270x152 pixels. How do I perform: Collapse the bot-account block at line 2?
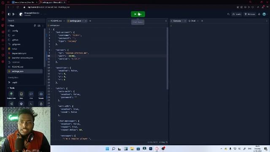pos(51,32)
